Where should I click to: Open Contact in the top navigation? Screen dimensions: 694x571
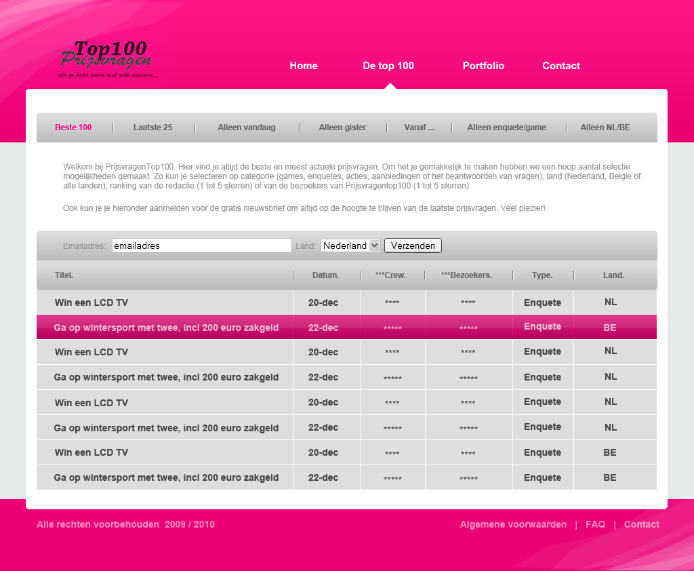click(561, 66)
